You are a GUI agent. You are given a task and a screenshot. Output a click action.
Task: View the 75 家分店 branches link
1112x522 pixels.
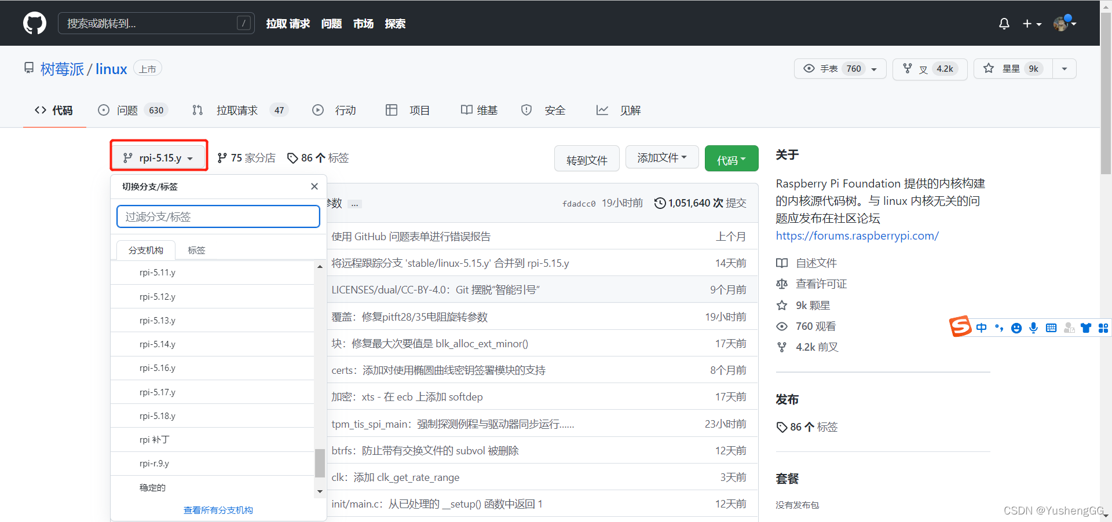click(x=246, y=158)
